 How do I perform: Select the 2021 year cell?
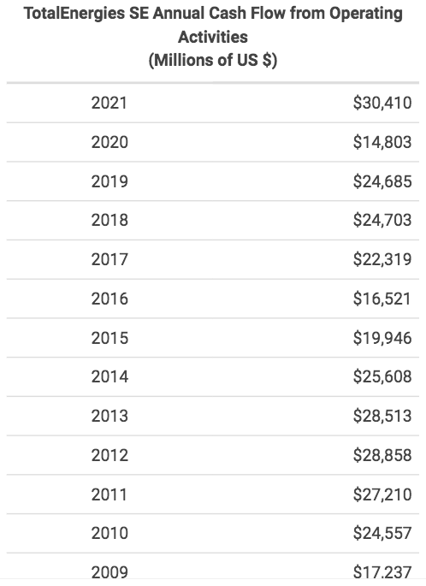coord(109,104)
